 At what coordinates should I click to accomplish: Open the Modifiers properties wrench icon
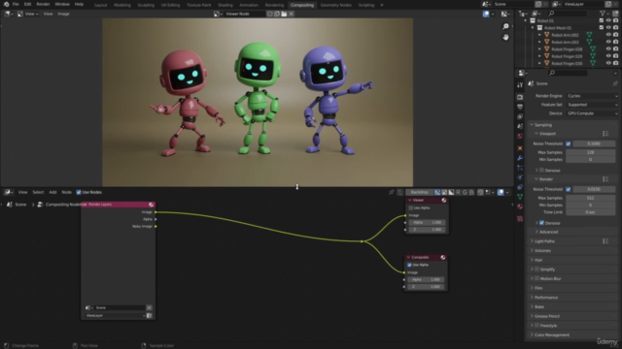point(520,158)
